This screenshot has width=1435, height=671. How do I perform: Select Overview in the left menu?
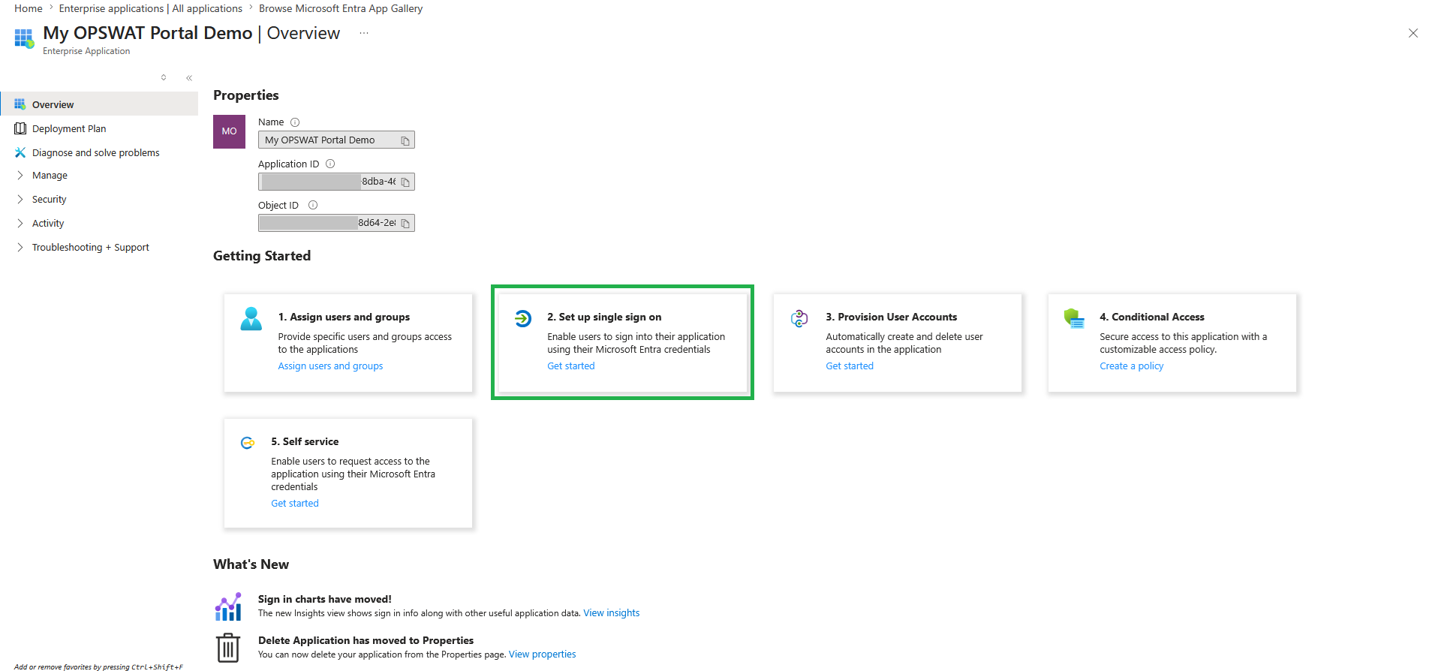[x=100, y=104]
